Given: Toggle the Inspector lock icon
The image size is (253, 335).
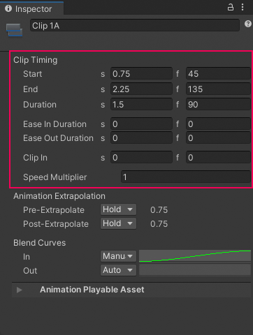Looking at the screenshot, I should [231, 7].
